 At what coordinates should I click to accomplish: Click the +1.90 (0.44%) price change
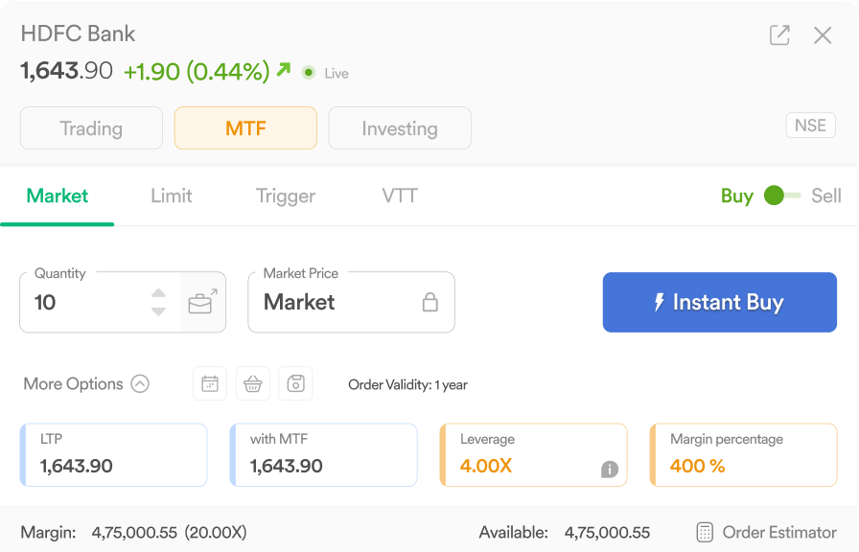197,72
